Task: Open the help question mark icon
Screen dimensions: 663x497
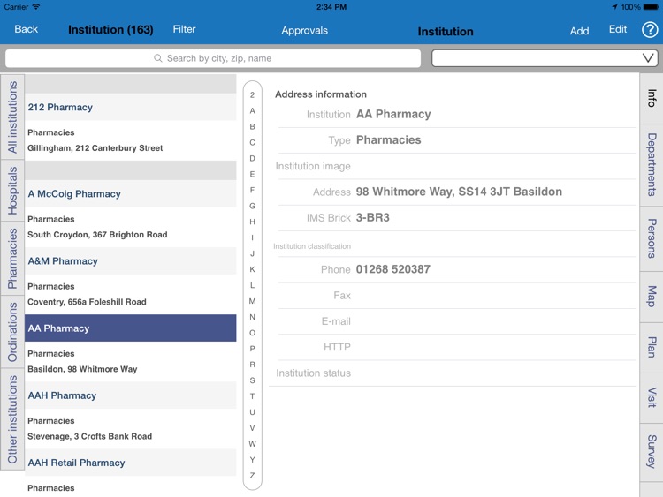Action: tap(650, 30)
